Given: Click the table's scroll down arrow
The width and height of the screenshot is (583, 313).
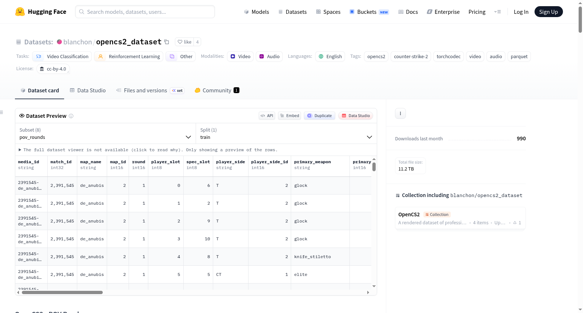Looking at the screenshot, I should pyautogui.click(x=374, y=286).
